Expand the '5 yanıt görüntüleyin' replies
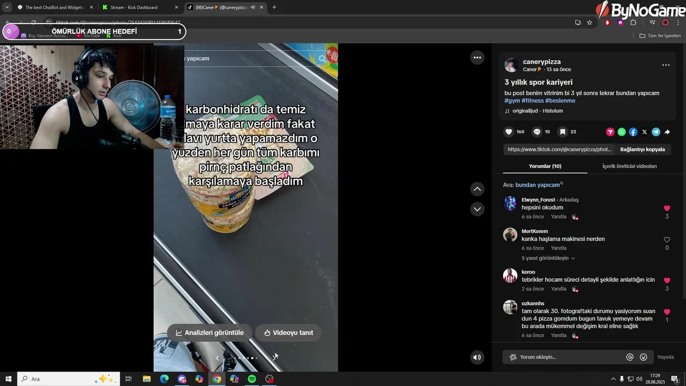Viewport: 686px width, 386px height. tap(548, 258)
